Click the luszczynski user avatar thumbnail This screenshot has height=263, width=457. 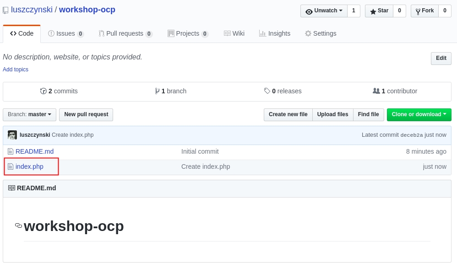tap(12, 135)
